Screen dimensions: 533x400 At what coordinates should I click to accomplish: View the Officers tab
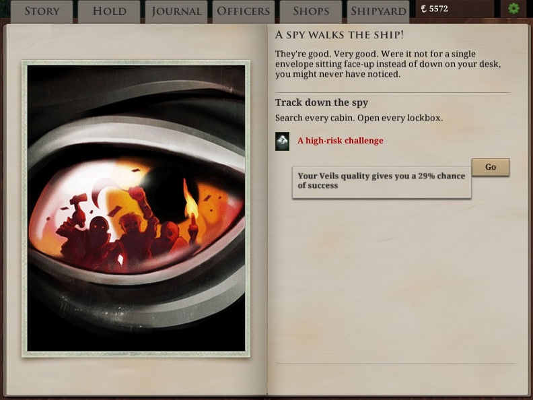tap(244, 11)
